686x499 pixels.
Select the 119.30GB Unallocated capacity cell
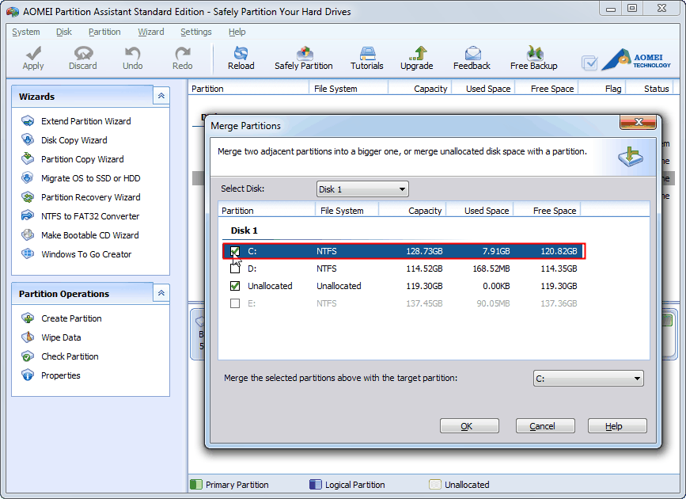[x=424, y=286]
